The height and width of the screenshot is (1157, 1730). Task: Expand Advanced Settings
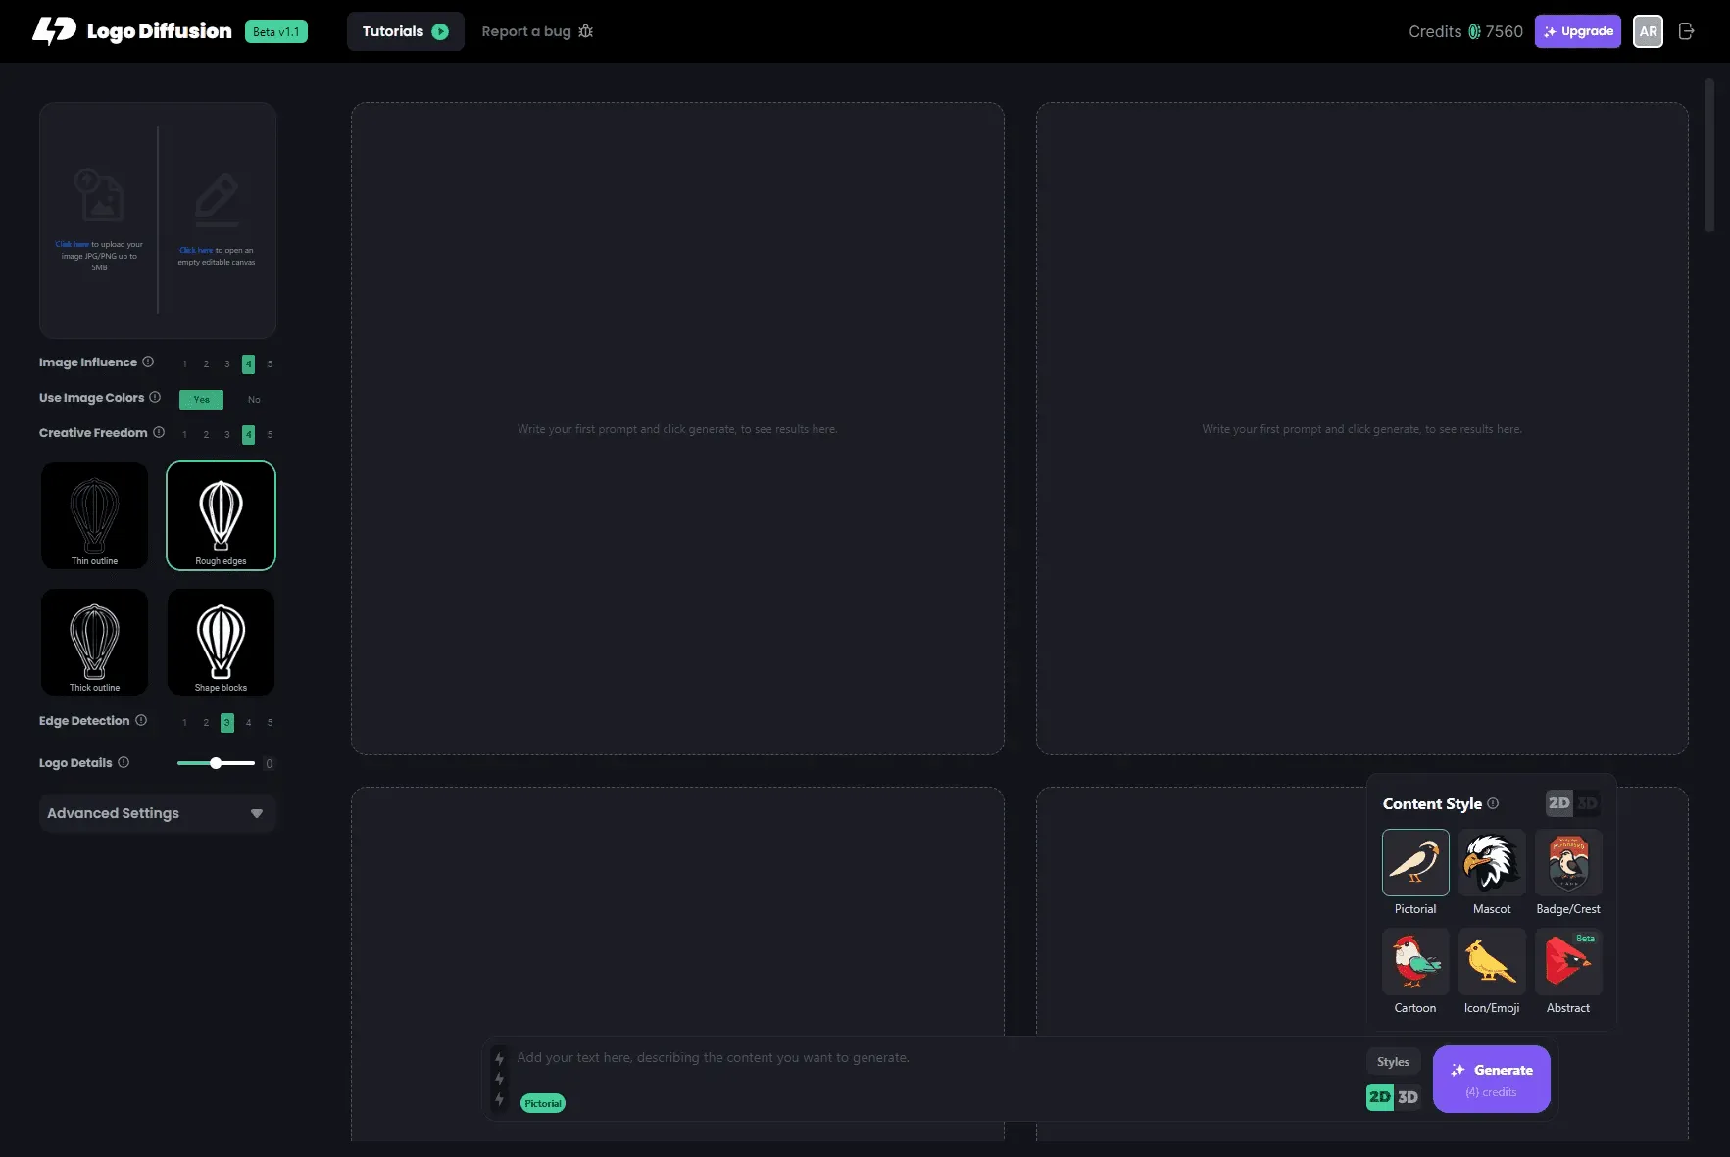(x=157, y=813)
